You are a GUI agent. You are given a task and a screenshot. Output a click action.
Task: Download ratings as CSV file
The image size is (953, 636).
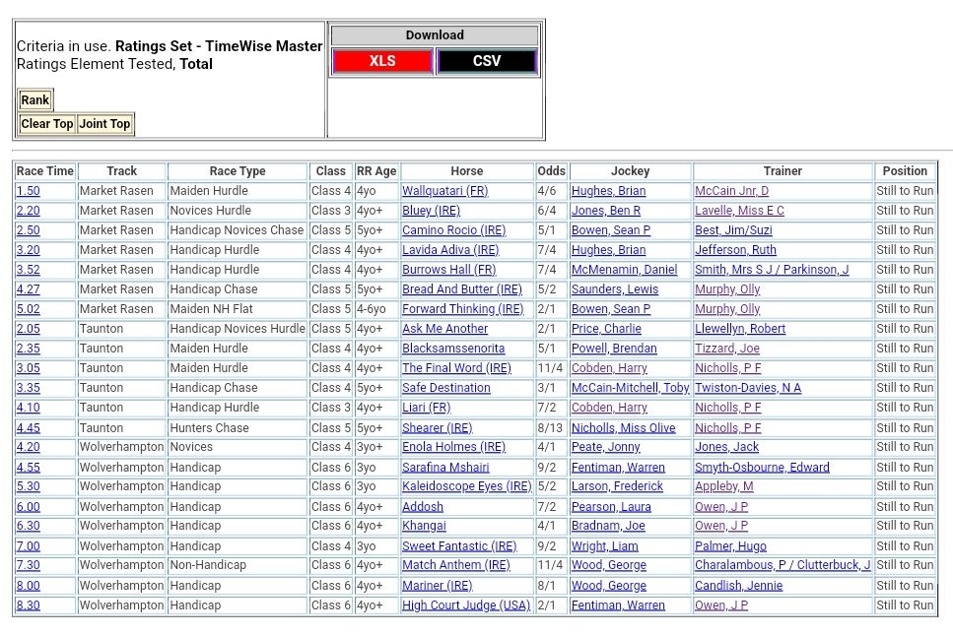click(x=487, y=61)
